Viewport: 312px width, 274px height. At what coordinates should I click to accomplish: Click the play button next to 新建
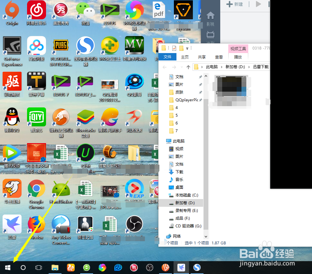tap(258, 4)
